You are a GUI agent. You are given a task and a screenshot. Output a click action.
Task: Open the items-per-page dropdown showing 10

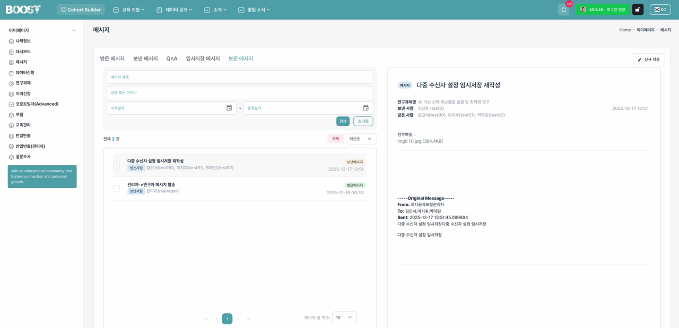tap(344, 317)
